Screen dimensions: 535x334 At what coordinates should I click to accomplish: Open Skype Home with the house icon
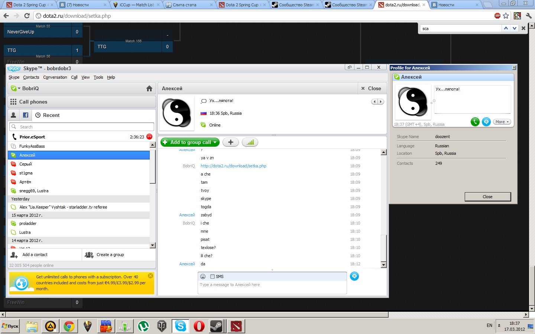coord(149,88)
